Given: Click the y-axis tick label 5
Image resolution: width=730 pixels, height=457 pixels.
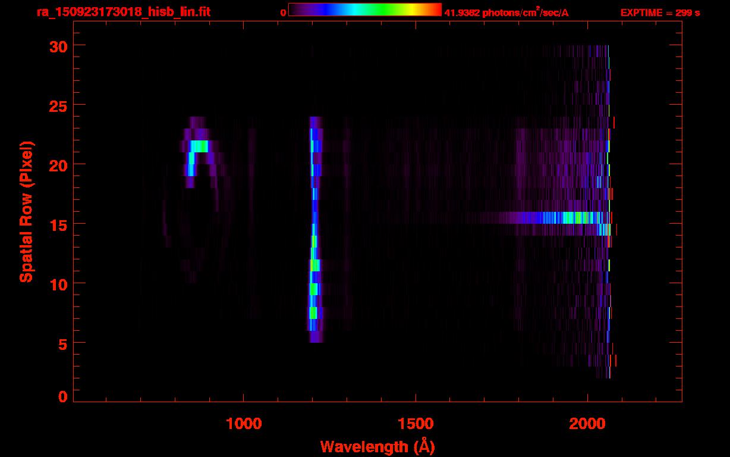Looking at the screenshot, I should (62, 343).
